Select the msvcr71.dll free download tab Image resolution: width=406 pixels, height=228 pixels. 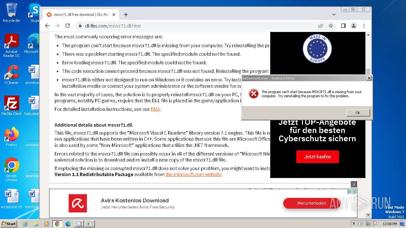click(x=81, y=15)
